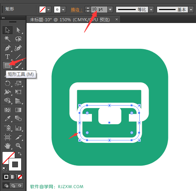Select the Shape Builder tool

(8, 101)
